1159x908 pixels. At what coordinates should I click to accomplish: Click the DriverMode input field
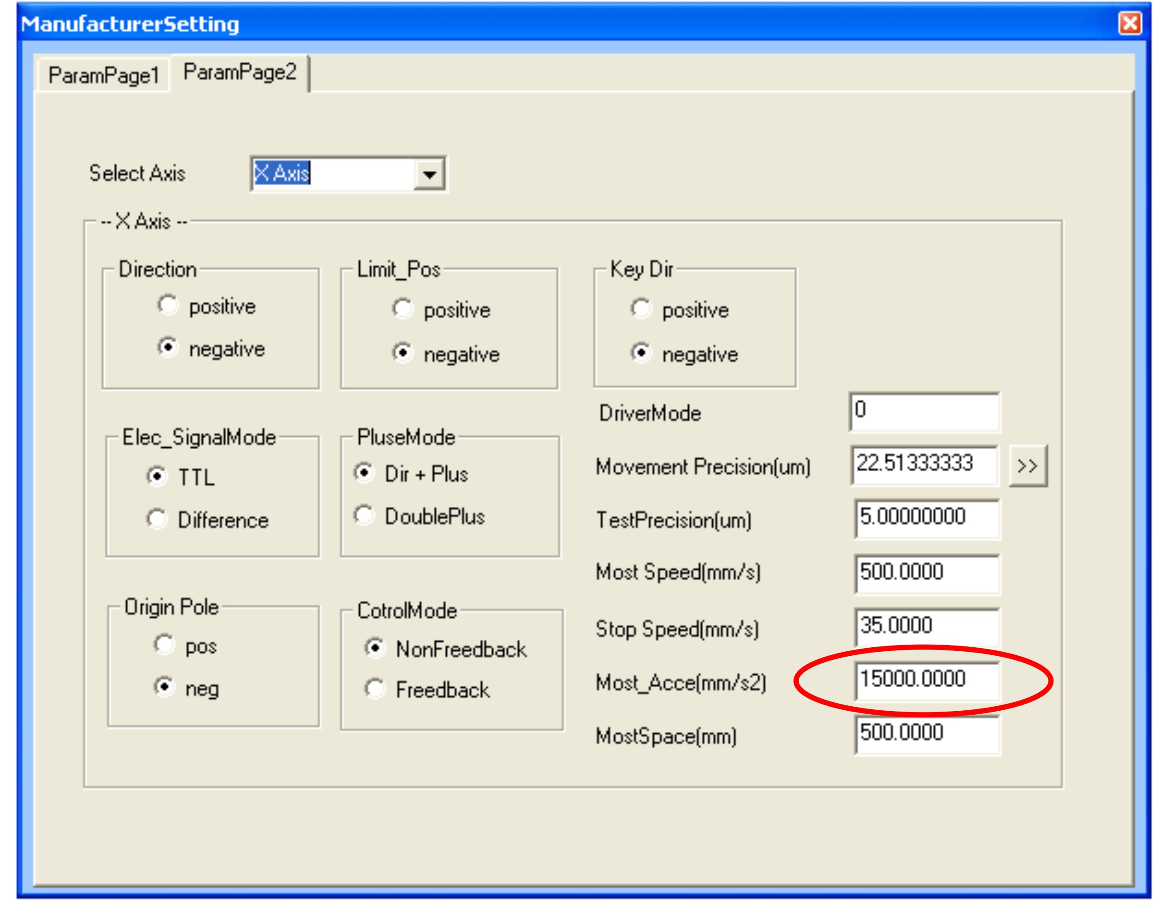point(924,411)
